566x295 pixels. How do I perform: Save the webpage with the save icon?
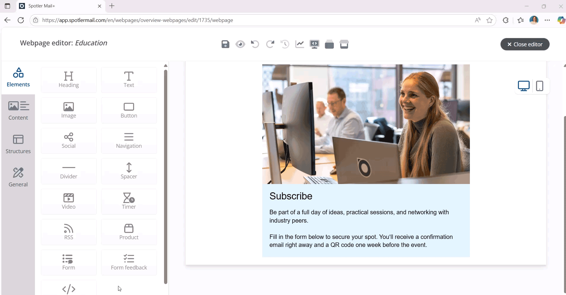coord(225,44)
